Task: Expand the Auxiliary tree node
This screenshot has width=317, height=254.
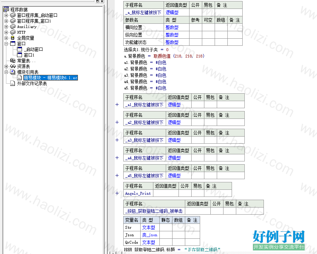Action: click(6, 27)
